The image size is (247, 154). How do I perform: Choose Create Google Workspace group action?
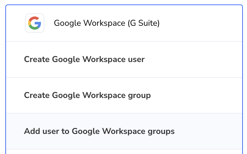(87, 95)
